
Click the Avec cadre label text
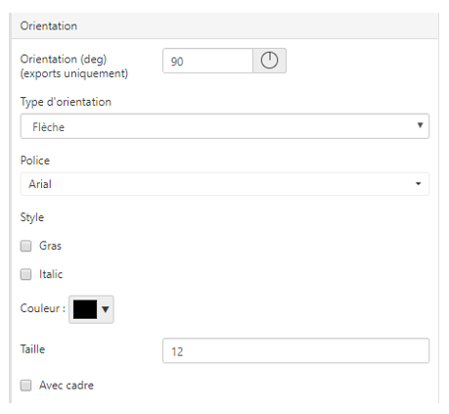67,386
